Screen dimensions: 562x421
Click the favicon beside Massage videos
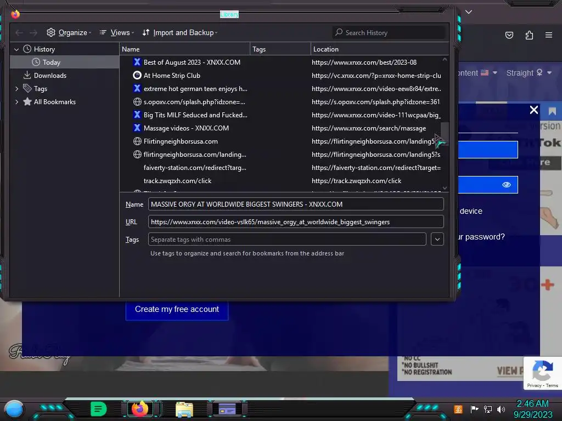137,128
